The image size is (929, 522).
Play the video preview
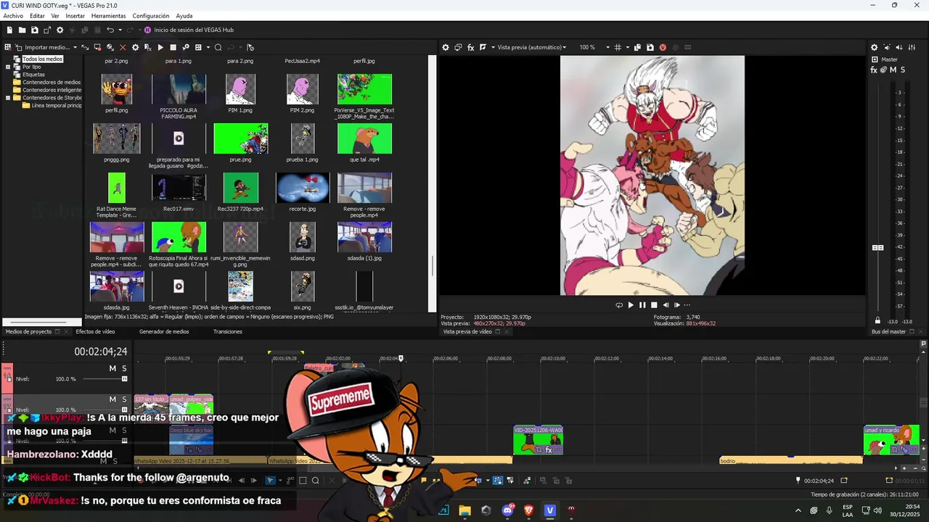(630, 305)
